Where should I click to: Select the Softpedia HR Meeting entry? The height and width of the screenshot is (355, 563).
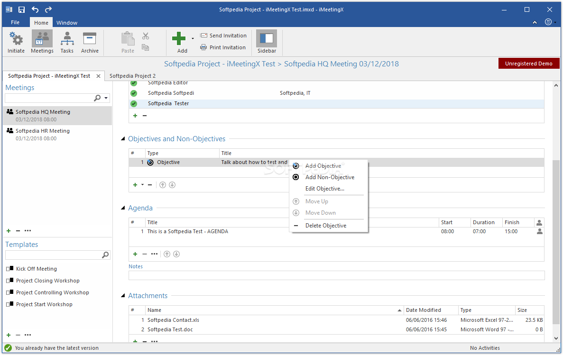tap(57, 135)
